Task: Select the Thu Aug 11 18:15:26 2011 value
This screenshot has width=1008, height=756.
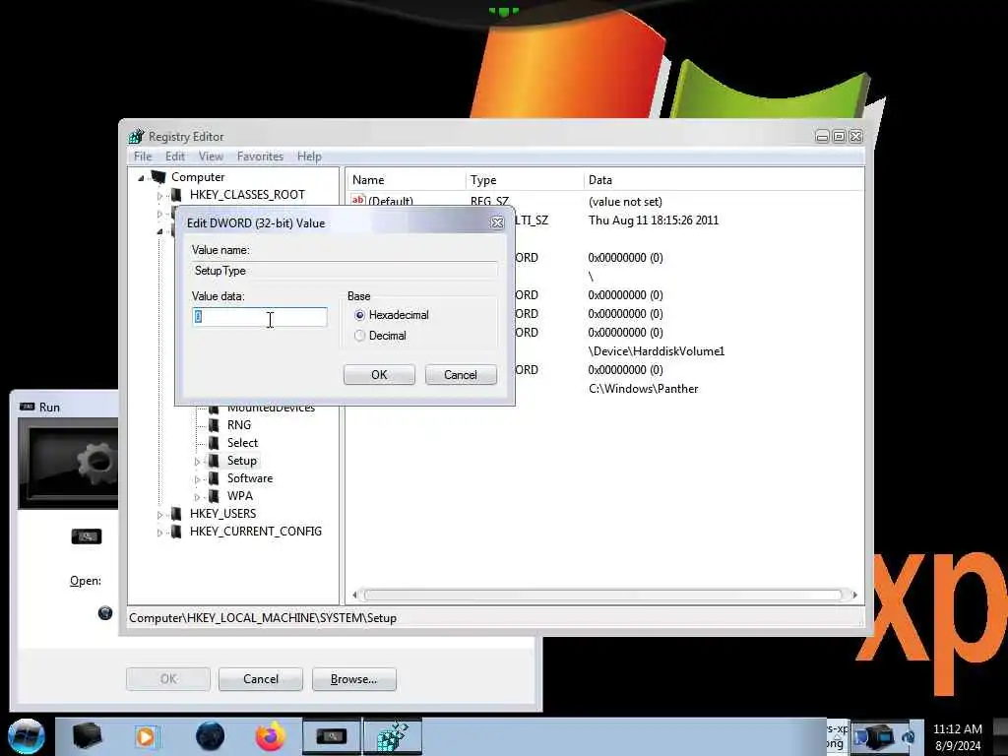Action: (x=654, y=220)
